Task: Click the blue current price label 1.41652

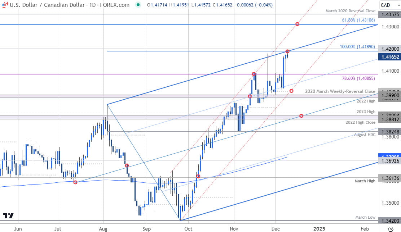Action: coord(390,57)
